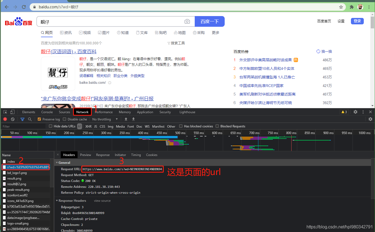Filter requests by XHR type
This screenshot has width=375, height=232.
coord(88,126)
